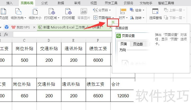Click the 组合 group icon
191x110 pixels.
pyautogui.click(x=132, y=10)
